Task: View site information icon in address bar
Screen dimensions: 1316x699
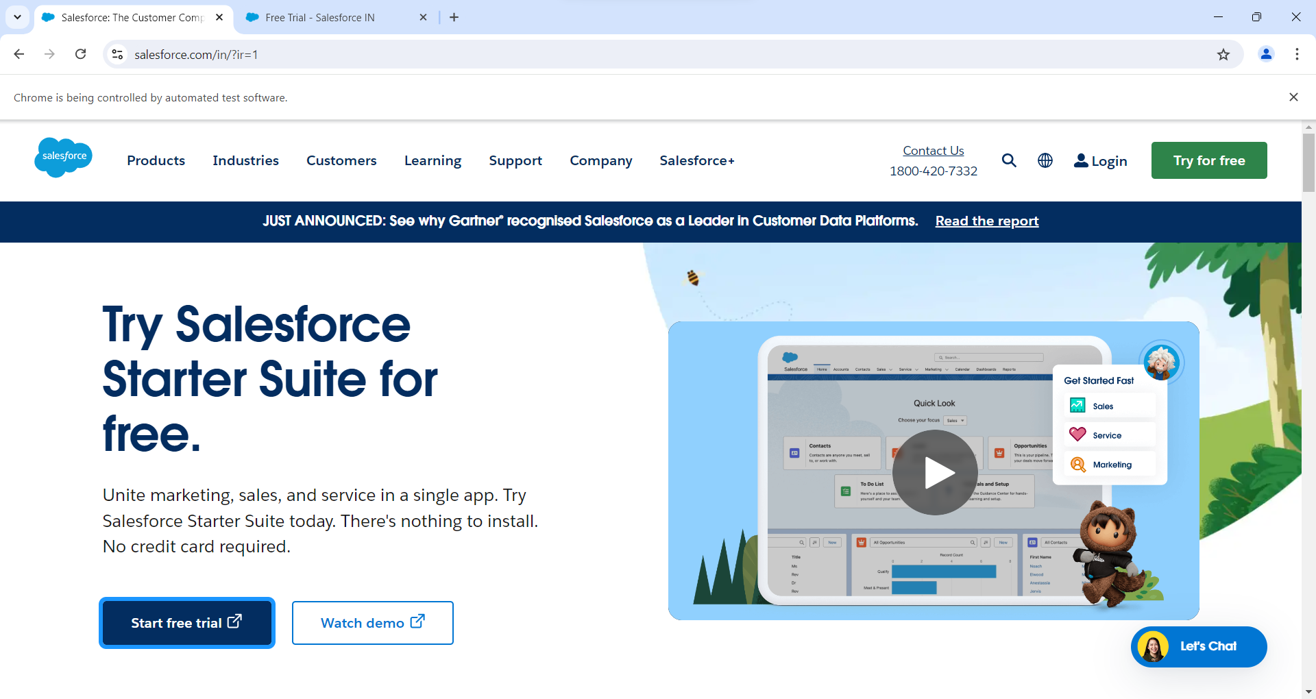Action: click(118, 54)
